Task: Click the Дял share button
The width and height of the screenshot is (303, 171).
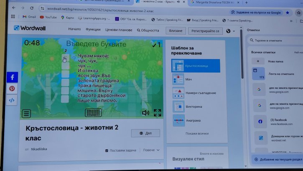Action: coord(145,133)
